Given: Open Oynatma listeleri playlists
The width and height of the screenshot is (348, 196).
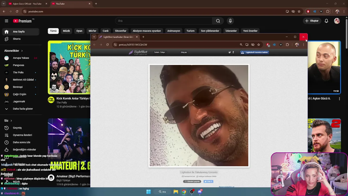Looking at the screenshot, I should pyautogui.click(x=21, y=135).
